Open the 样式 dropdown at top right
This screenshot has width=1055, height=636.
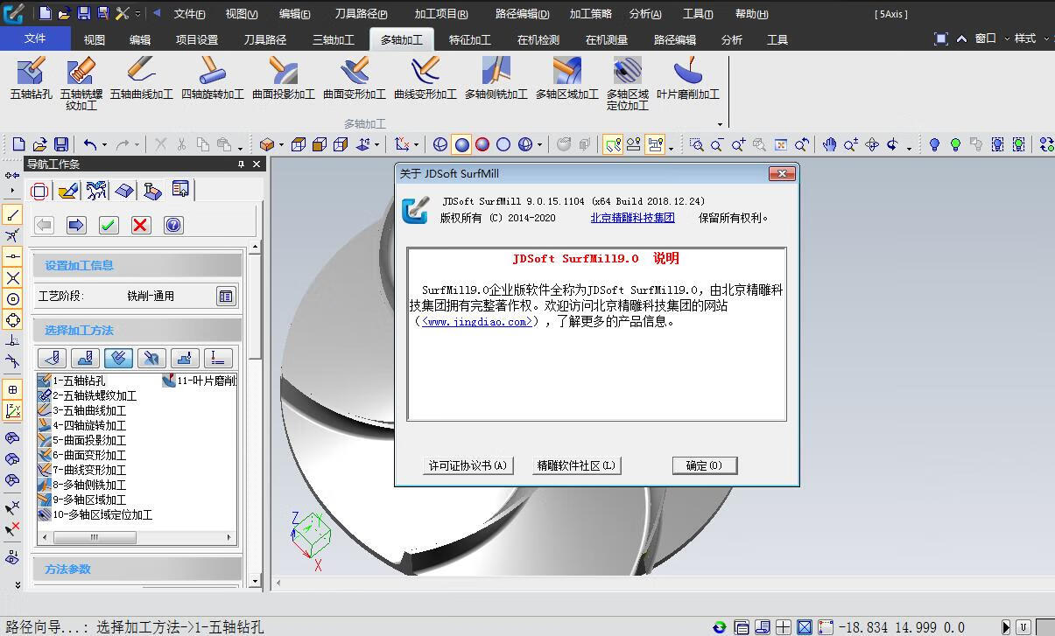coord(1030,38)
